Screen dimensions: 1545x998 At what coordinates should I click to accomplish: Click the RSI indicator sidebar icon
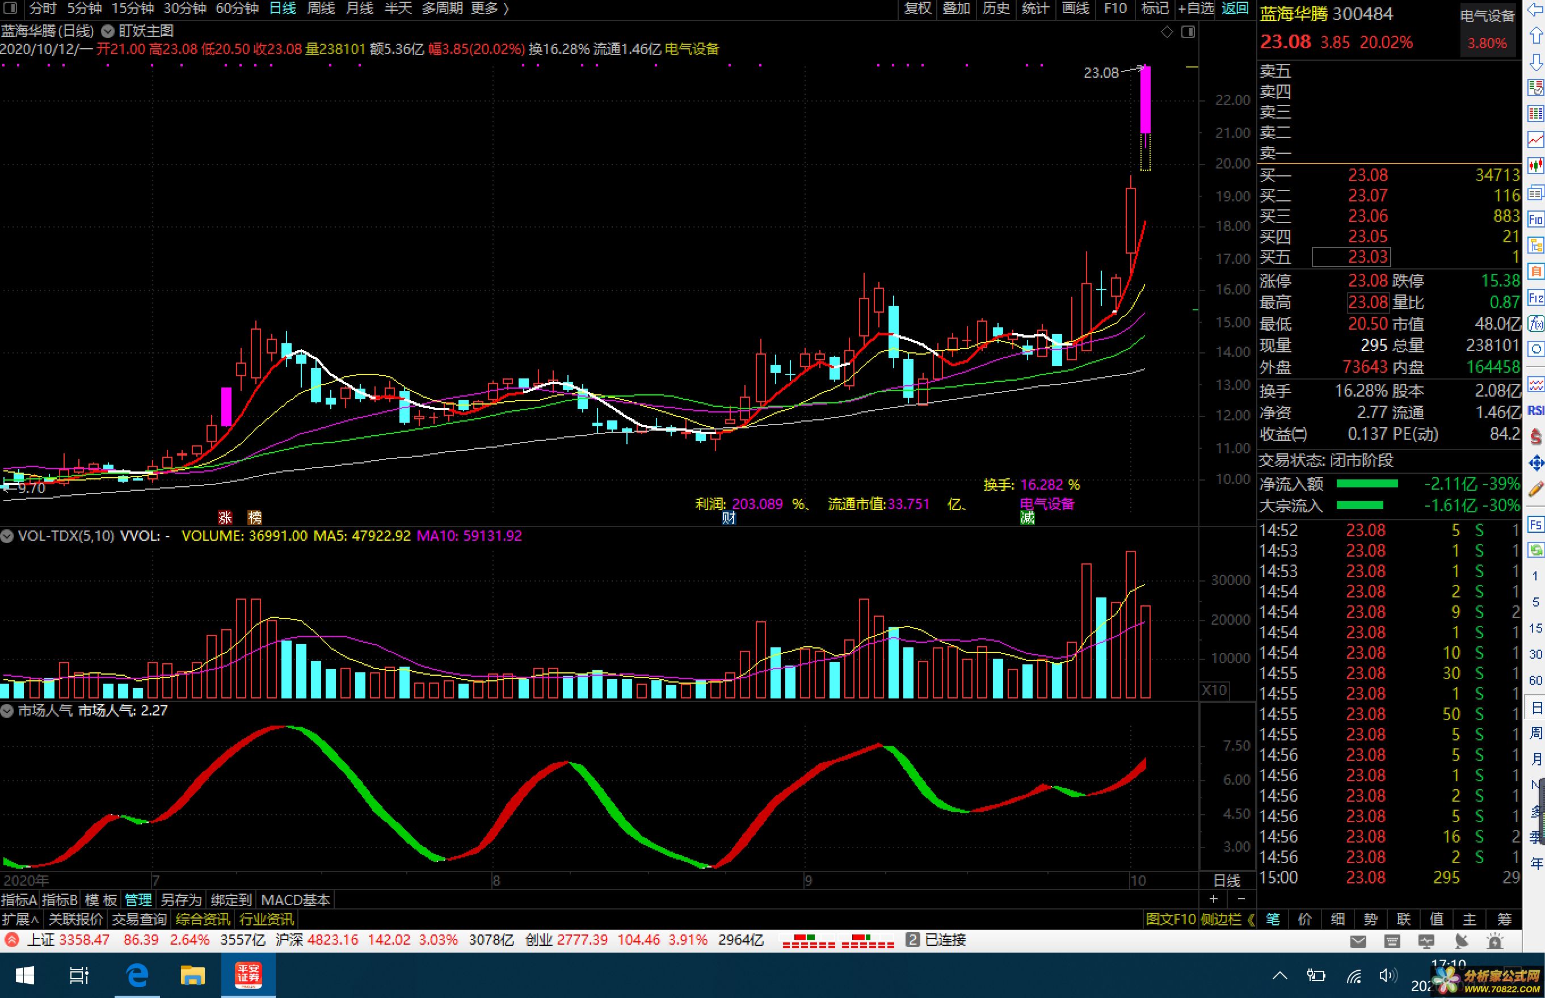[x=1535, y=411]
